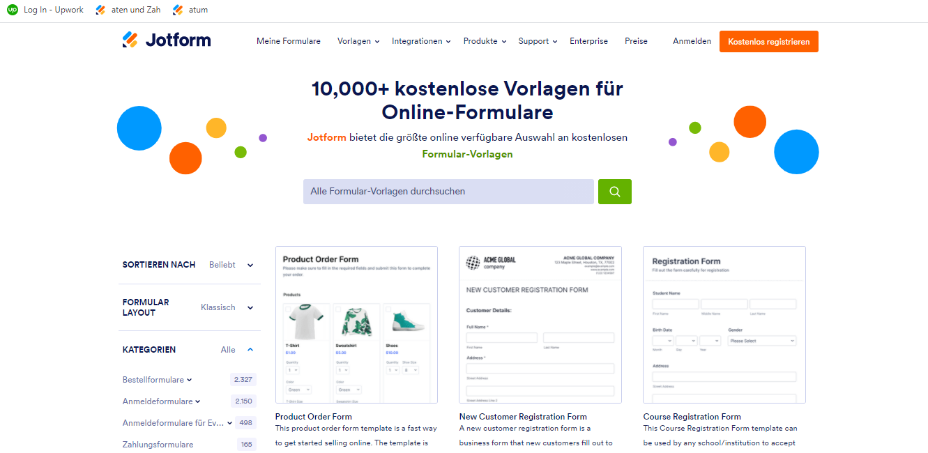This screenshot has width=928, height=453.
Task: Expand the Integrationen menu
Action: (421, 41)
